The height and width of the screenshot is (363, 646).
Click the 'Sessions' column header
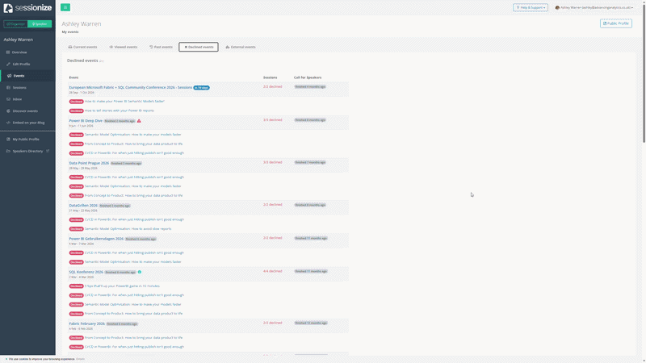[x=271, y=77]
